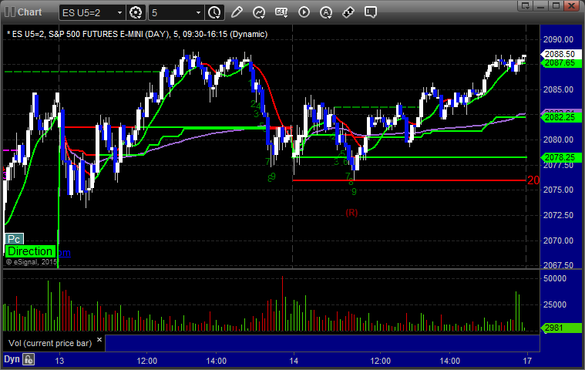Click the Vol (current price bar) label
This screenshot has height=370, width=585.
(50, 343)
